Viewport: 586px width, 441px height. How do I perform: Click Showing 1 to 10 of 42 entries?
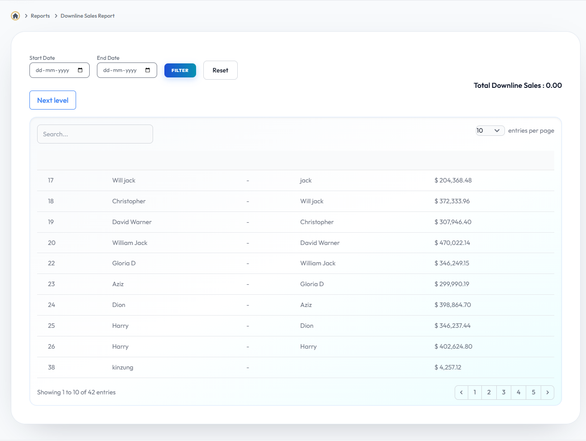click(76, 392)
